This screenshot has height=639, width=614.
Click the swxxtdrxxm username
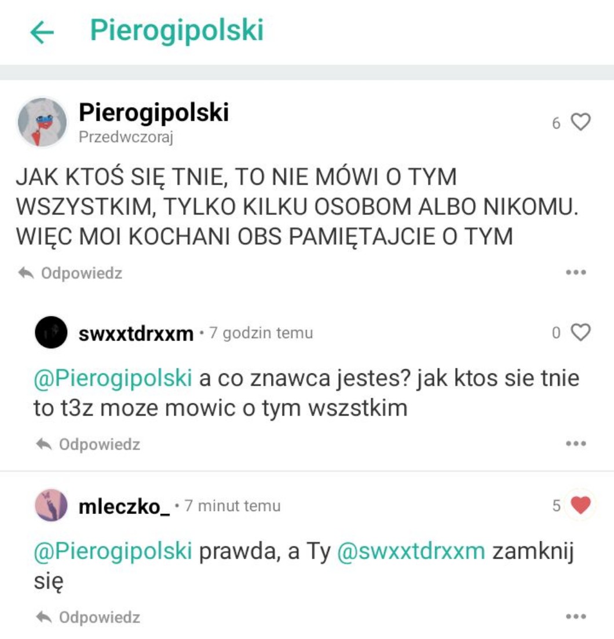pyautogui.click(x=136, y=334)
